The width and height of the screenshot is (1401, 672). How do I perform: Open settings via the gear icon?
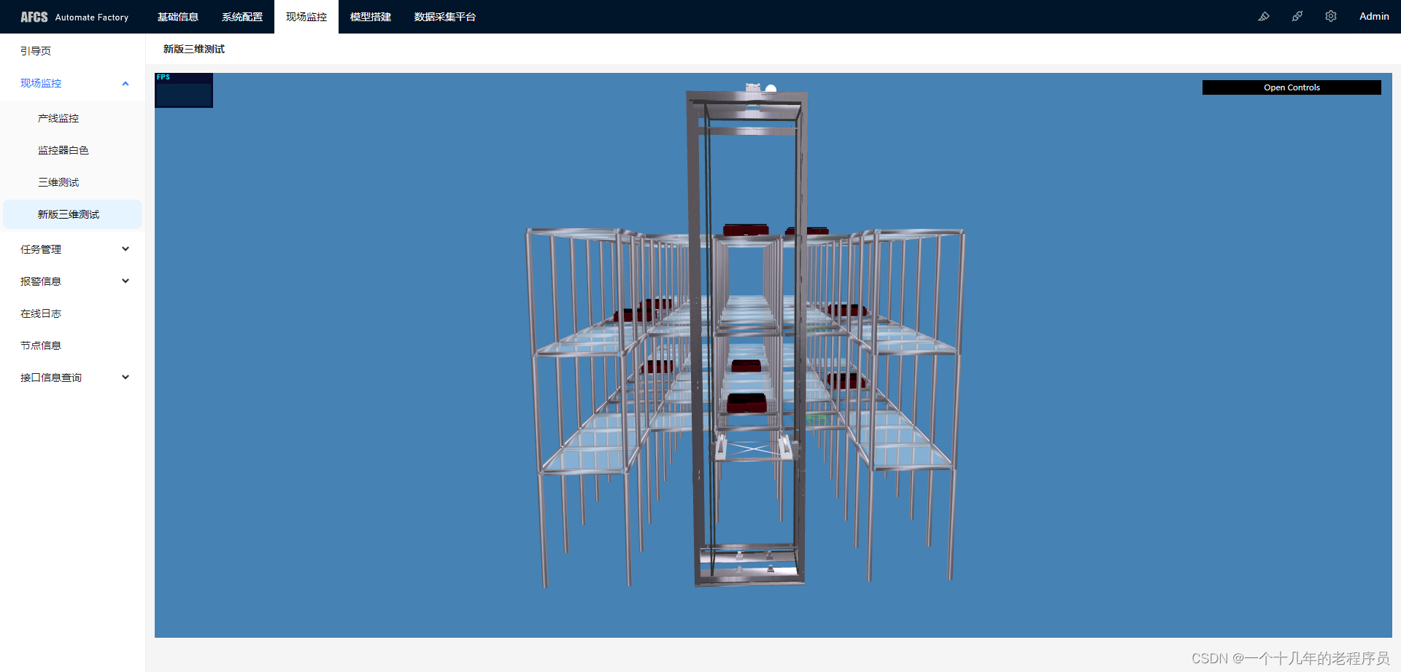1331,16
